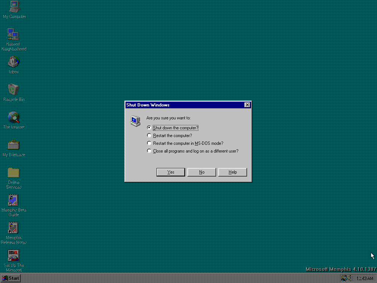Confirm shutdown with the Yes button
Image resolution: width=377 pixels, height=283 pixels.
pos(171,172)
